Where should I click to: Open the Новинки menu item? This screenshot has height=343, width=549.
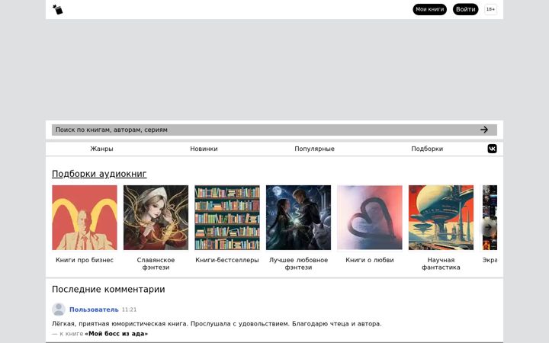click(x=204, y=149)
